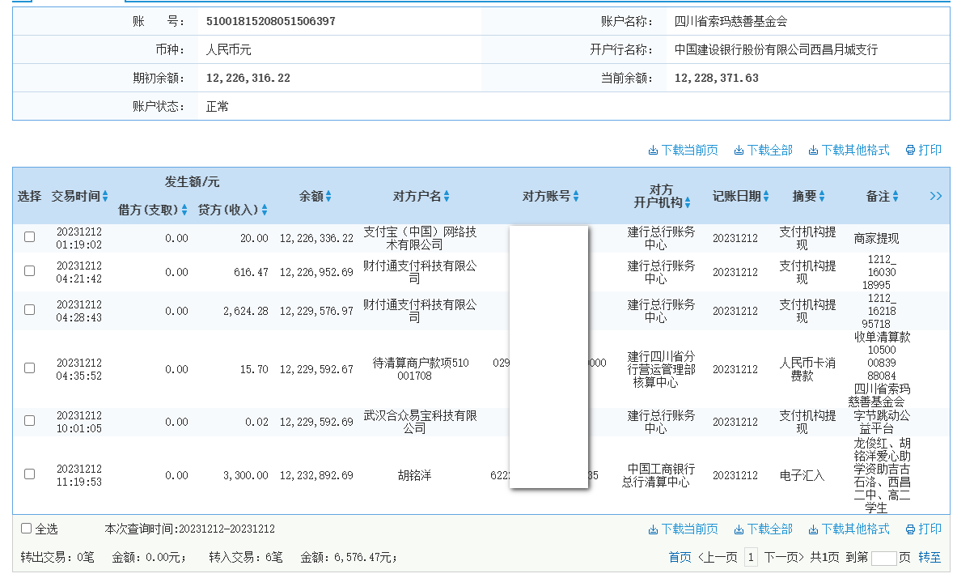Screen dimensions: 957x578
Task: Check the 10:01:05 transaction row checkbox
Action: 29,420
